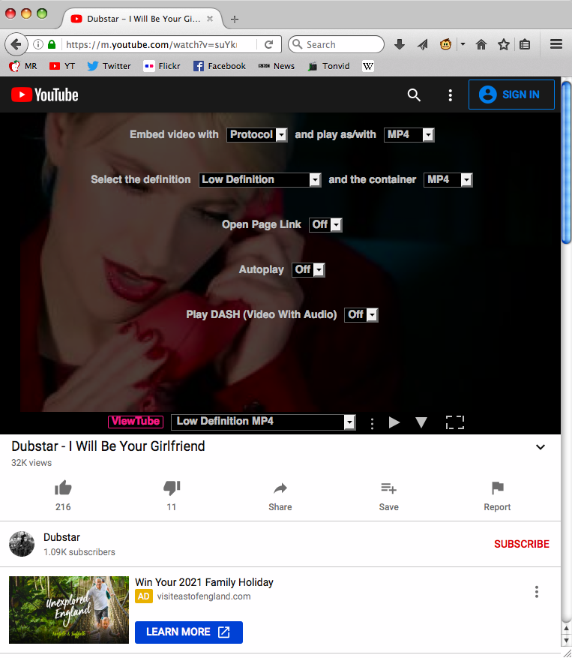Toggle Play DASH Video With Audio selector
The width and height of the screenshot is (572, 658).
pyautogui.click(x=361, y=314)
